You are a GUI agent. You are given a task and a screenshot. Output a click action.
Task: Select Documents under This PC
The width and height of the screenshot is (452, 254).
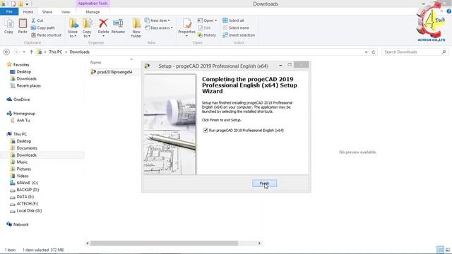(27, 148)
